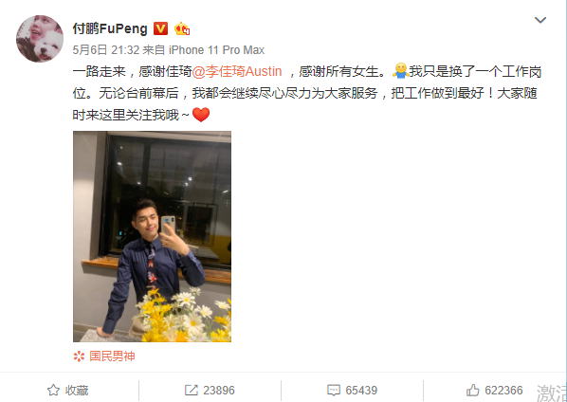Click the crown membership badge icon
Viewport: 567px width, 402px height.
pos(182,28)
